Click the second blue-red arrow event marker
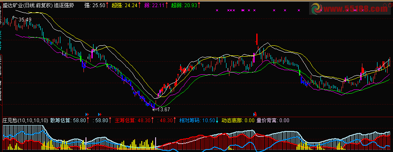The height and width of the screenshot is (152, 393). coord(100,114)
